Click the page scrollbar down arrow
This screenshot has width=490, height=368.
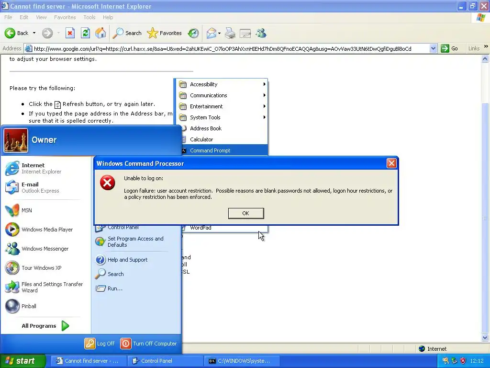(485, 337)
